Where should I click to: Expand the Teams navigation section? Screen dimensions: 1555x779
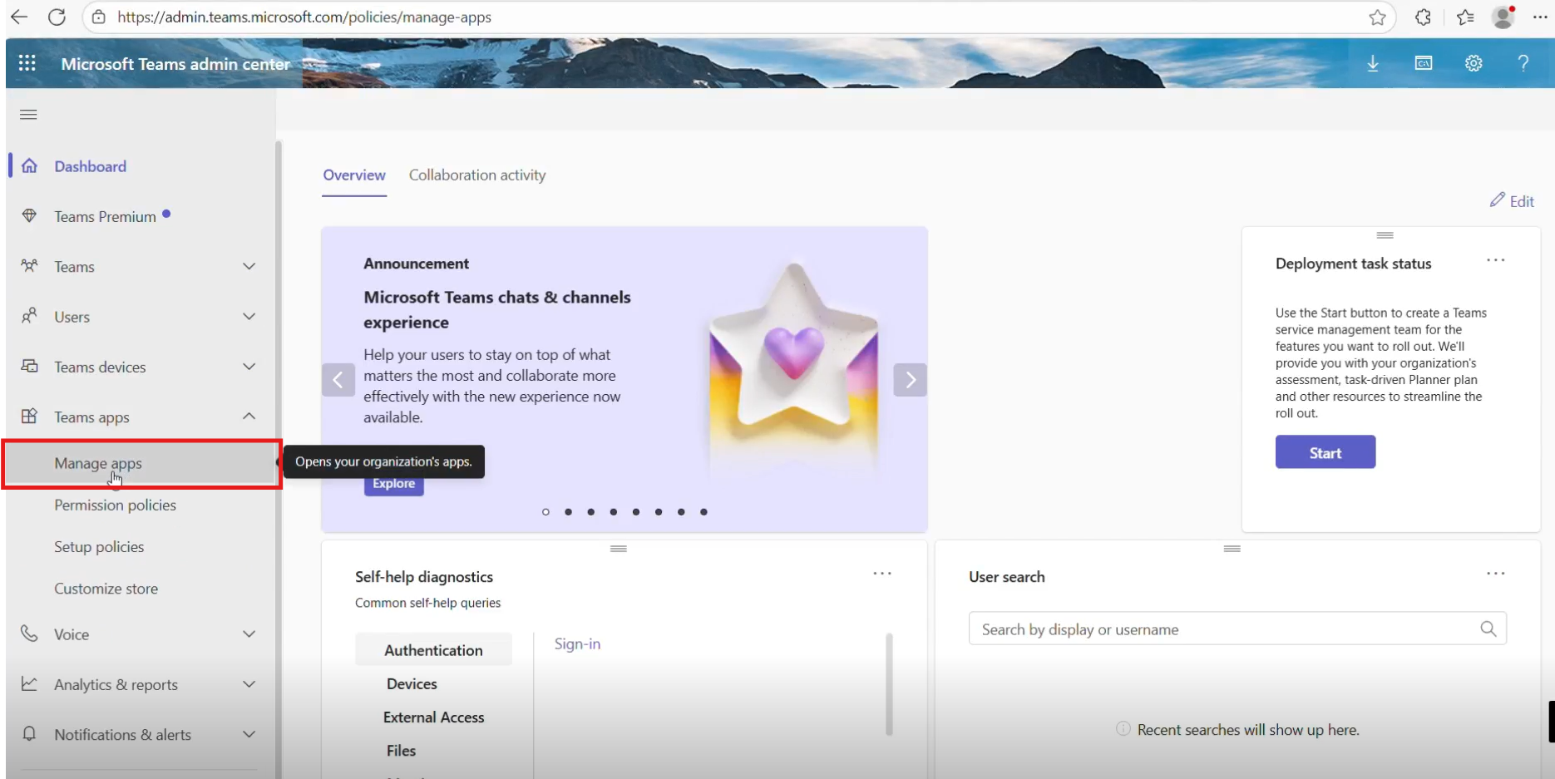249,266
